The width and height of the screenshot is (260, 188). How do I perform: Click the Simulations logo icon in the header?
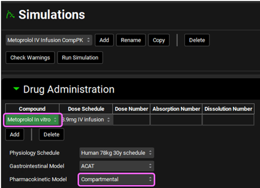(10, 15)
